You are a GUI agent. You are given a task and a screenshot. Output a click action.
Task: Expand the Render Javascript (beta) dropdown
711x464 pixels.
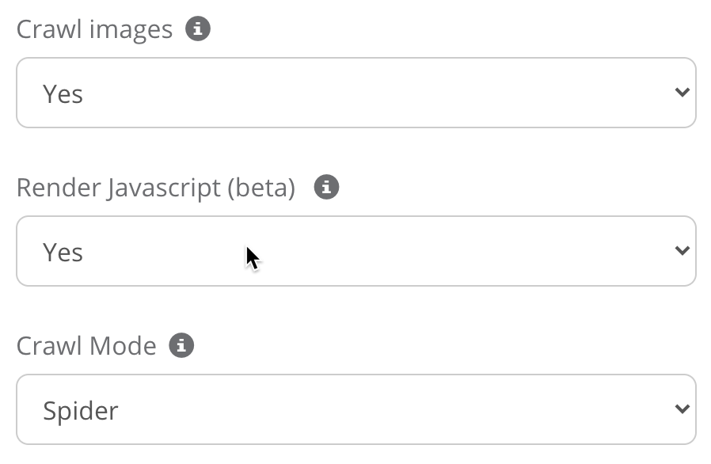(x=355, y=251)
